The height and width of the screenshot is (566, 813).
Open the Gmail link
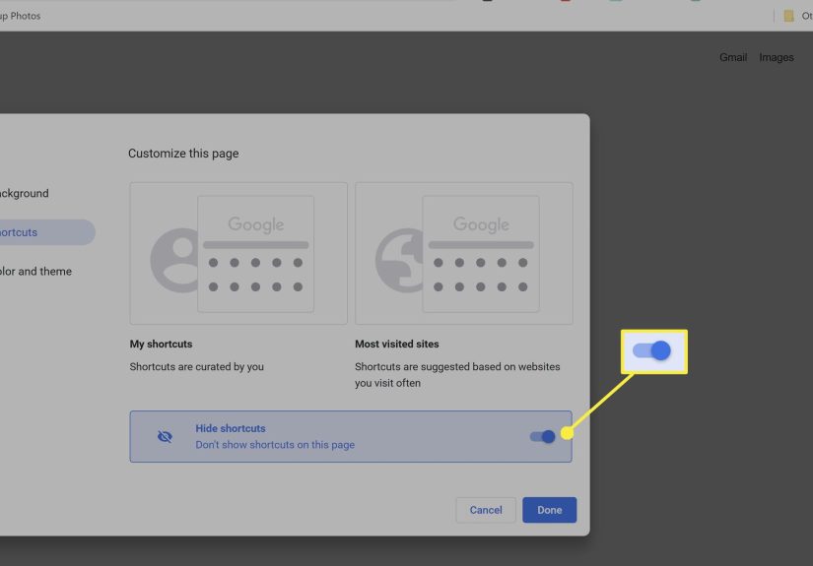pos(732,57)
